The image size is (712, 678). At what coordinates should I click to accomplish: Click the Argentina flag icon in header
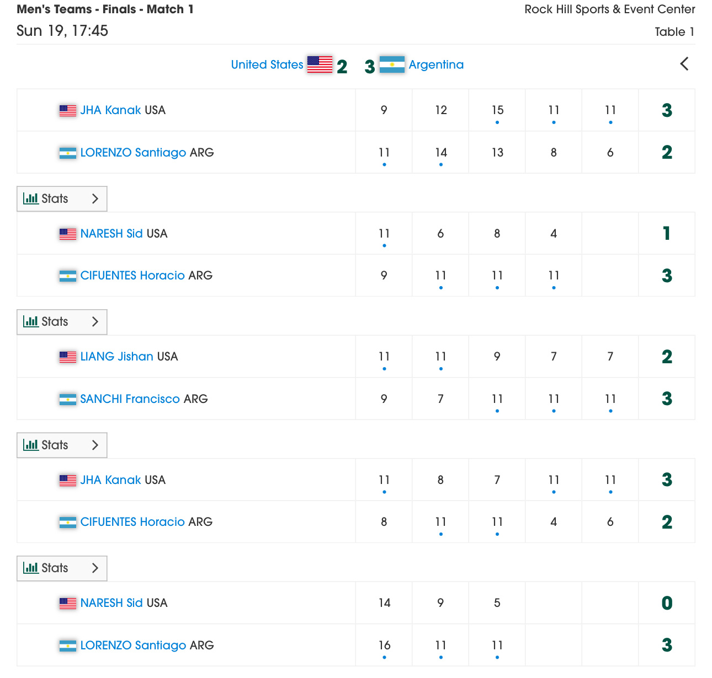coord(392,64)
